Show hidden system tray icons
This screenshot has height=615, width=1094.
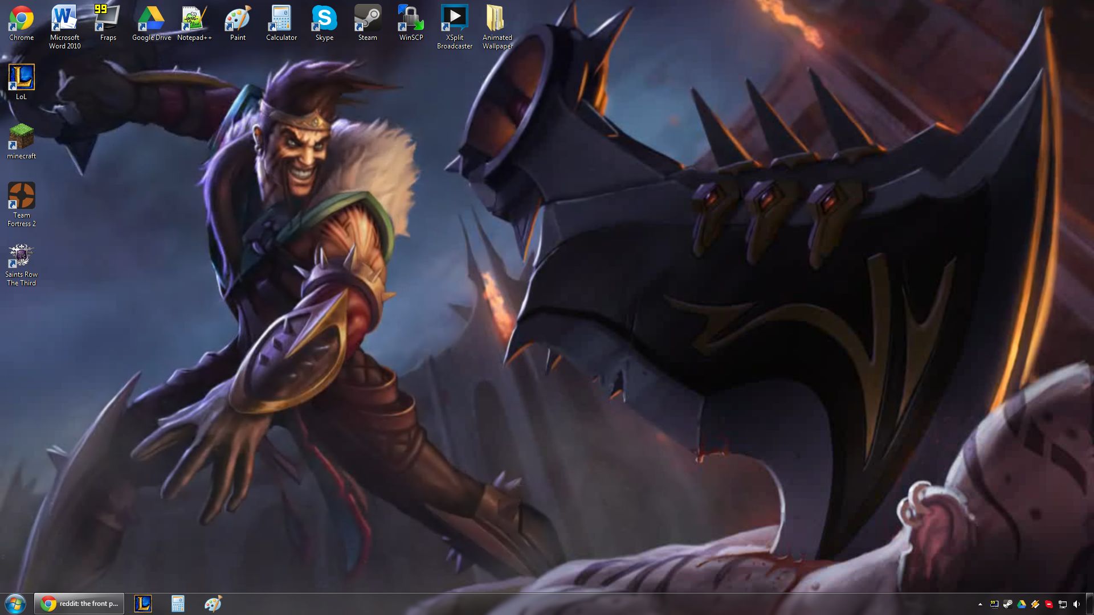[980, 604]
